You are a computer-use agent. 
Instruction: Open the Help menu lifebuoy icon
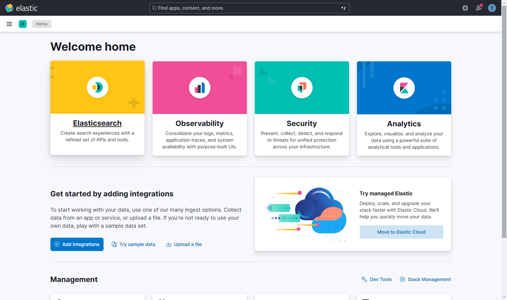[465, 8]
